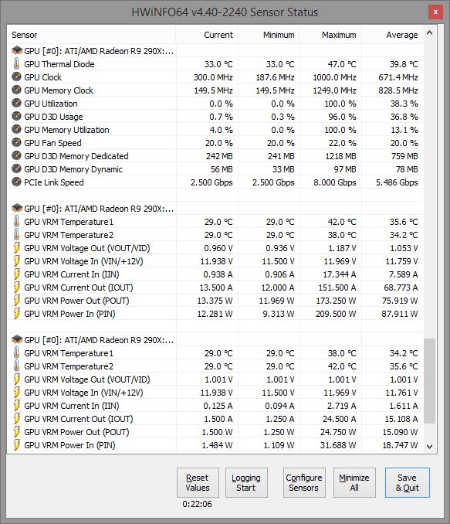
Task: Select VRM Voltage Out maximum 1.187 V
Action: 342,248
